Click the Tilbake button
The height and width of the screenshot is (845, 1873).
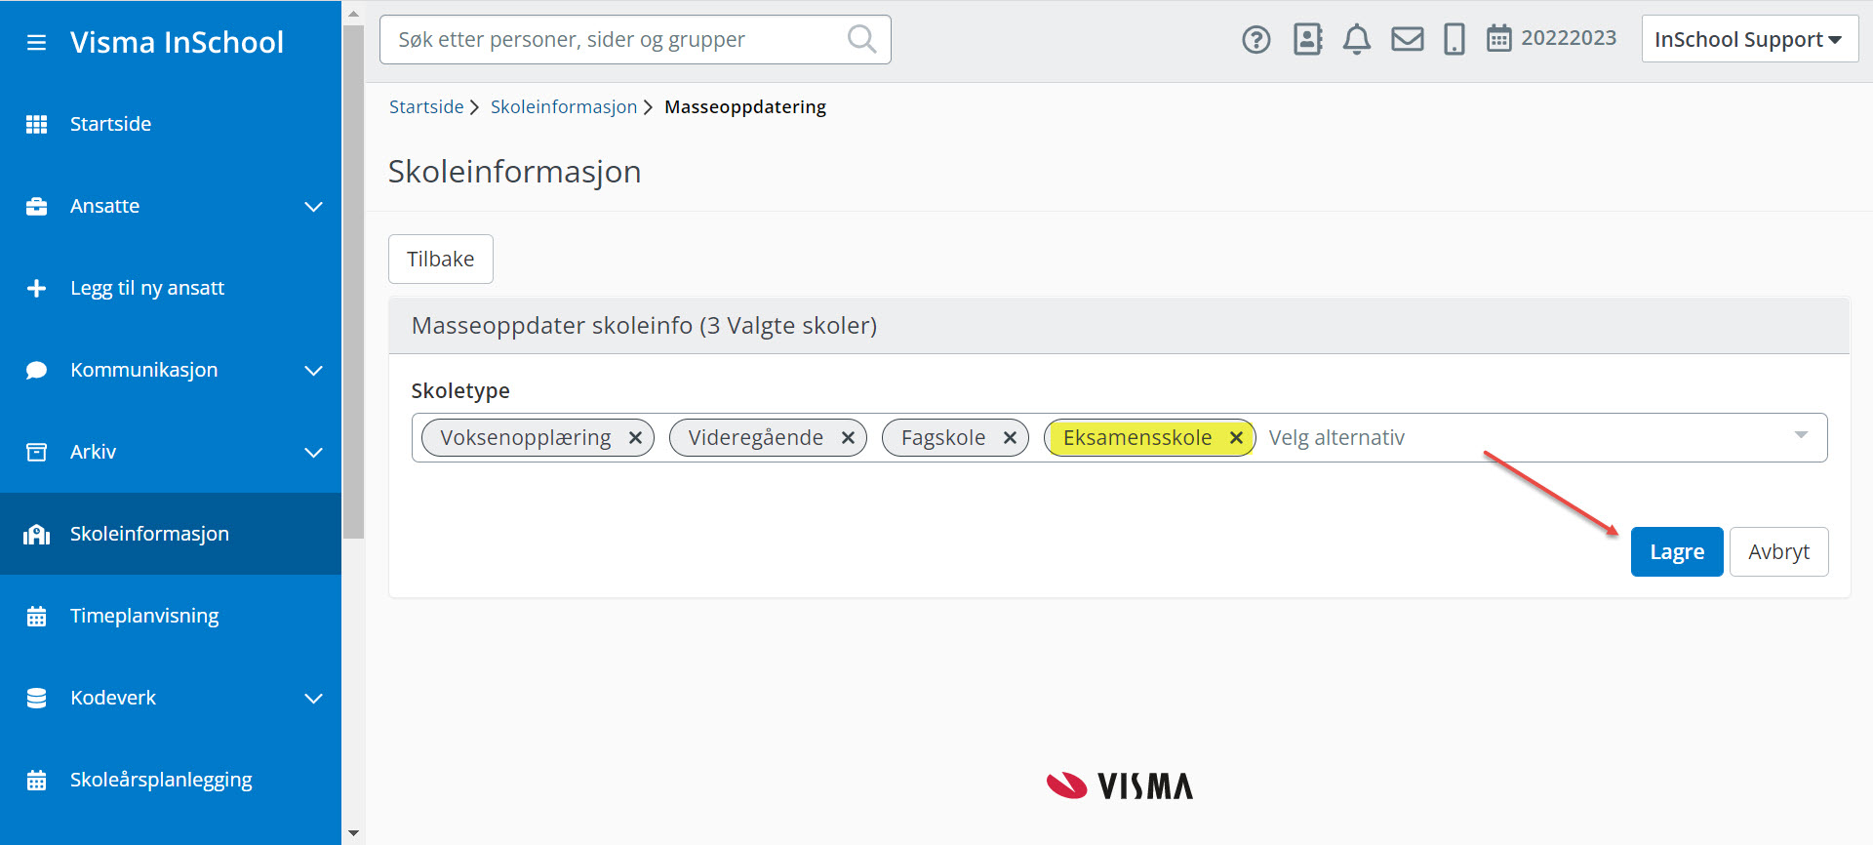pos(440,260)
